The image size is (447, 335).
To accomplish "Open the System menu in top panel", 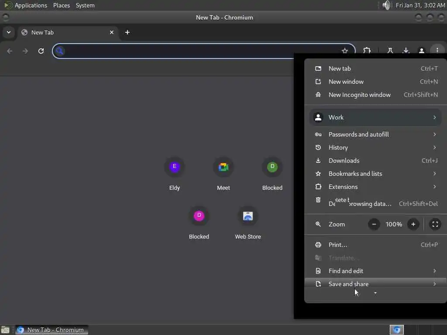I will (85, 5).
